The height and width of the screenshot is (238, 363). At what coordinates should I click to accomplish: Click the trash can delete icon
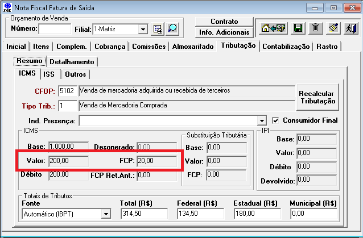point(316,27)
